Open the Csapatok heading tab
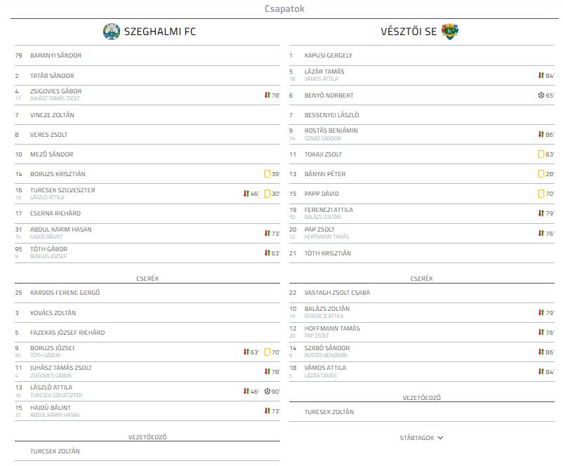The image size is (563, 466). 284,8
